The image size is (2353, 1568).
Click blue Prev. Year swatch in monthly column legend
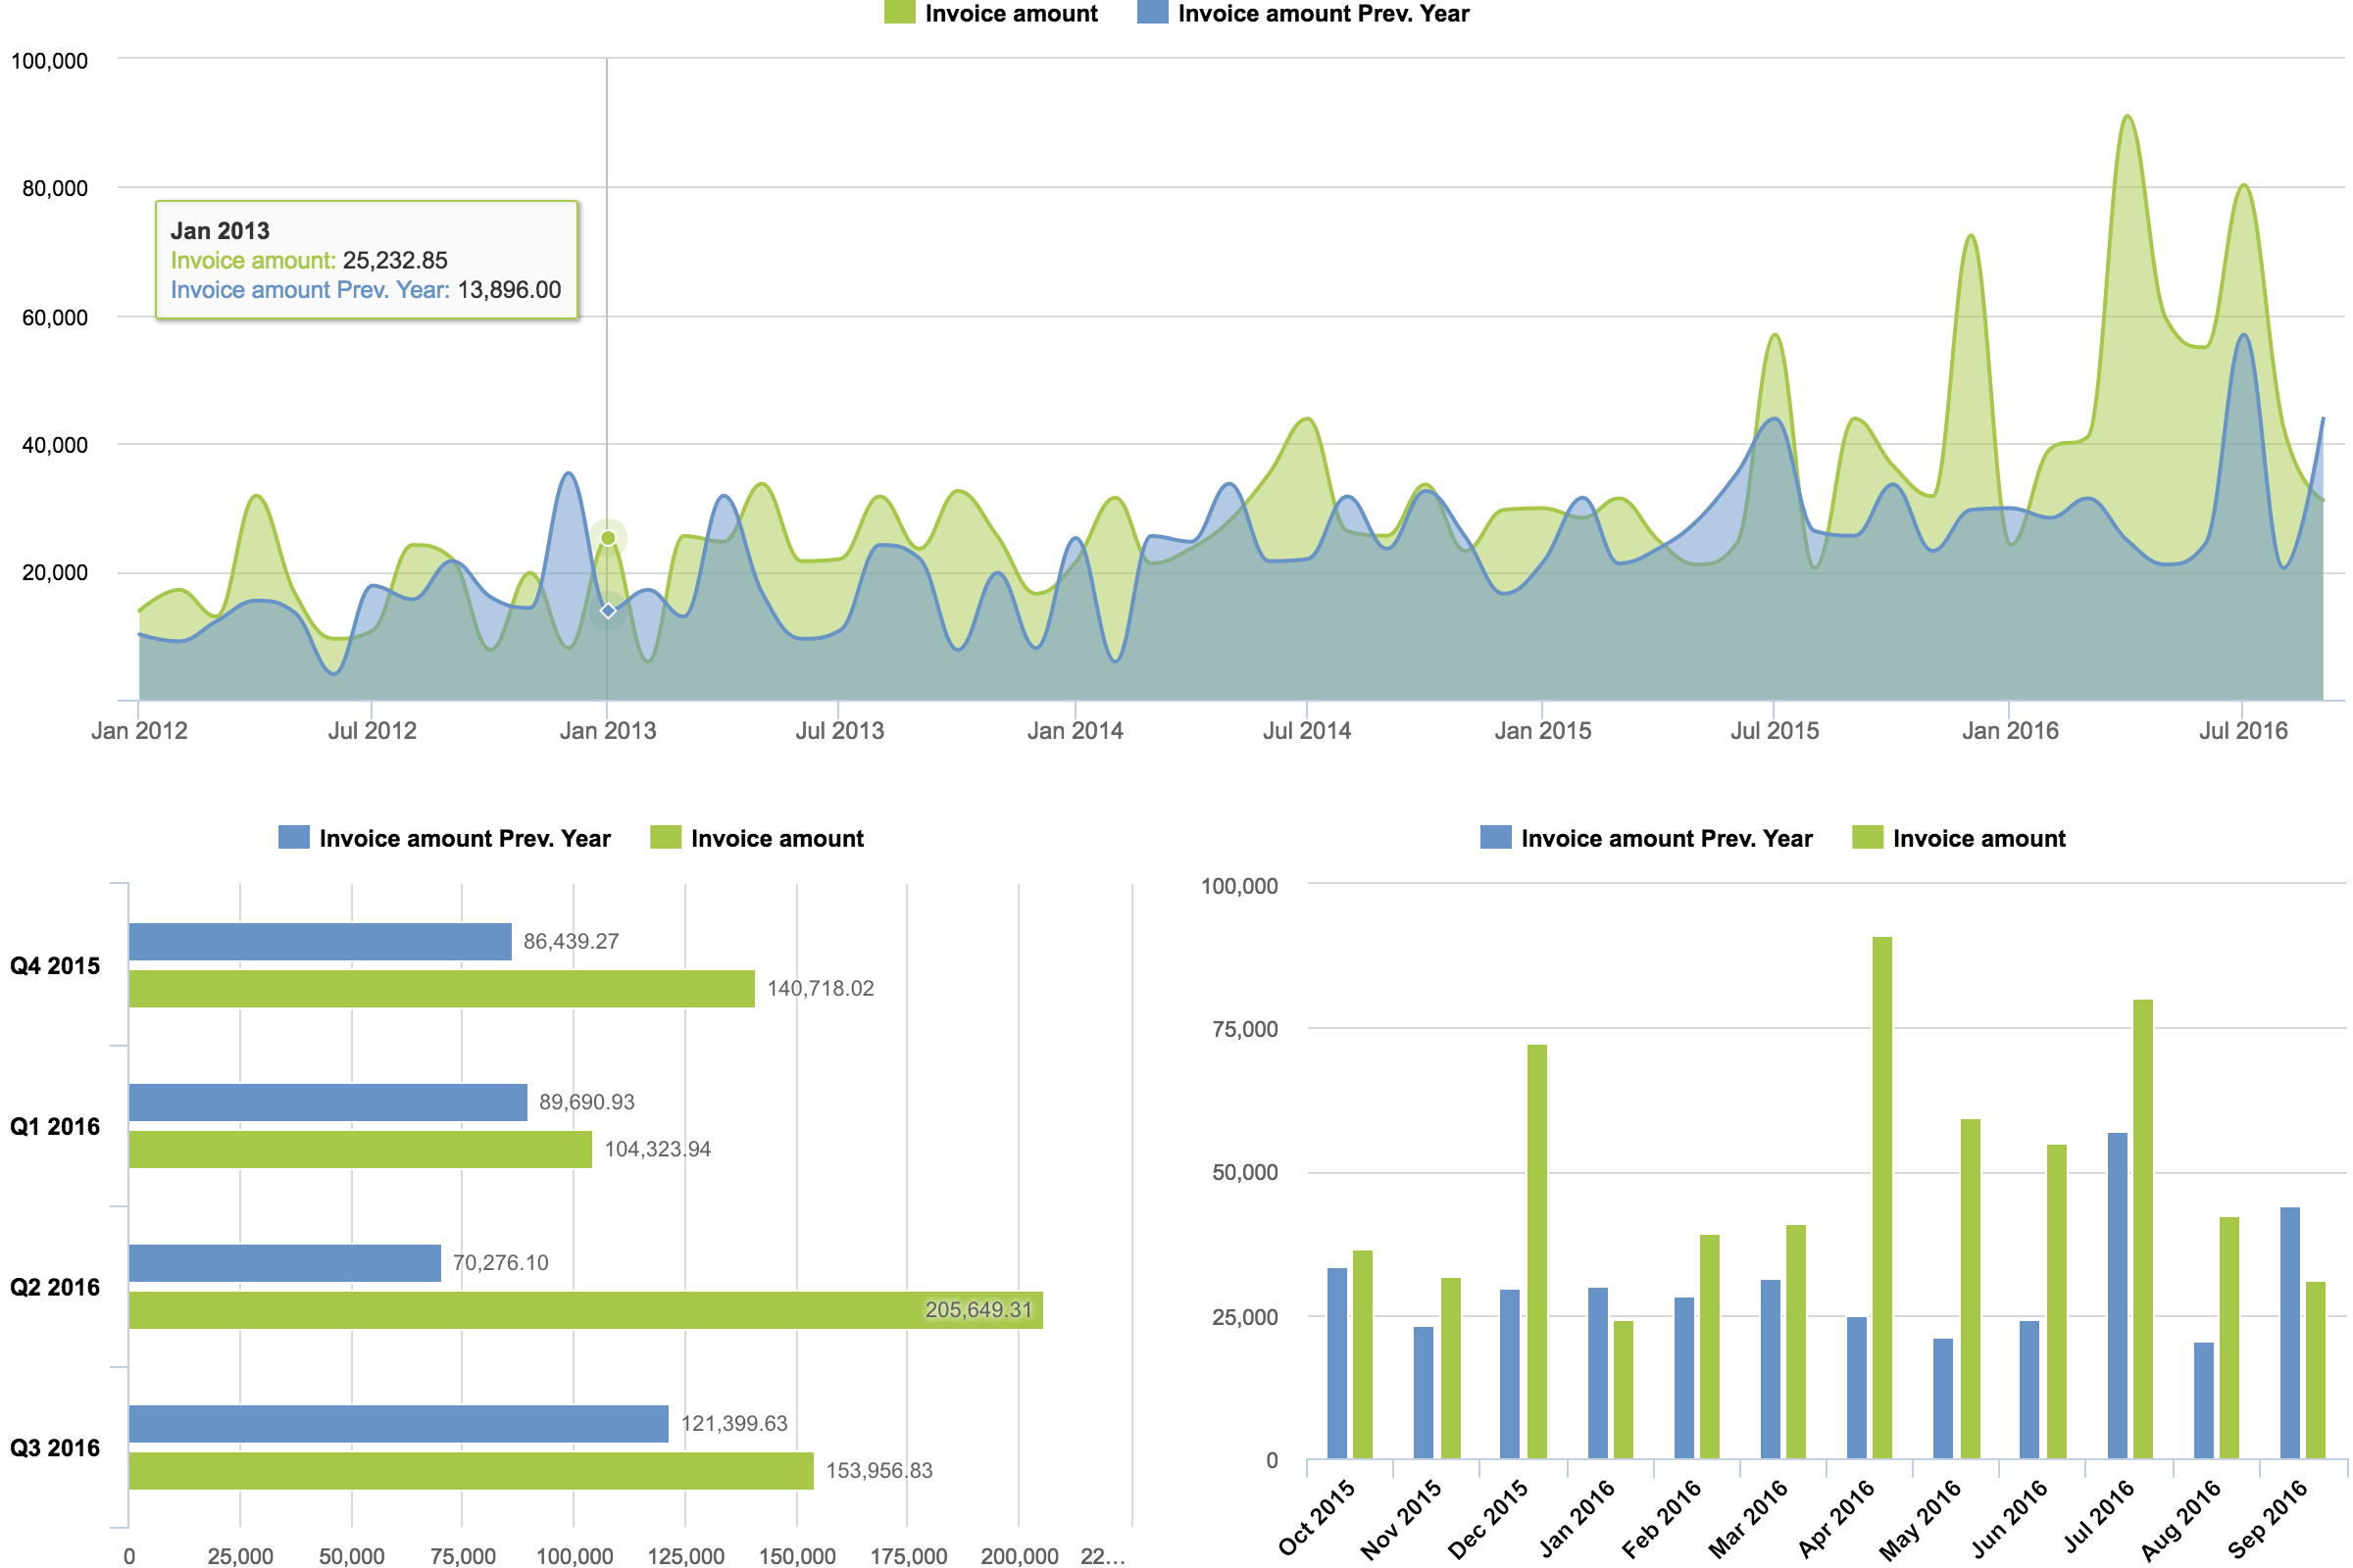tap(1496, 837)
